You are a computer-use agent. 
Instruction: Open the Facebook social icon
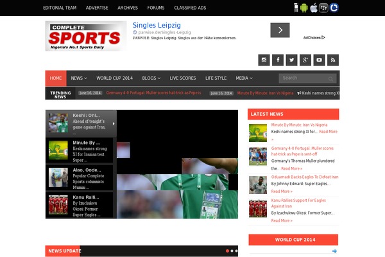pyautogui.click(x=278, y=60)
